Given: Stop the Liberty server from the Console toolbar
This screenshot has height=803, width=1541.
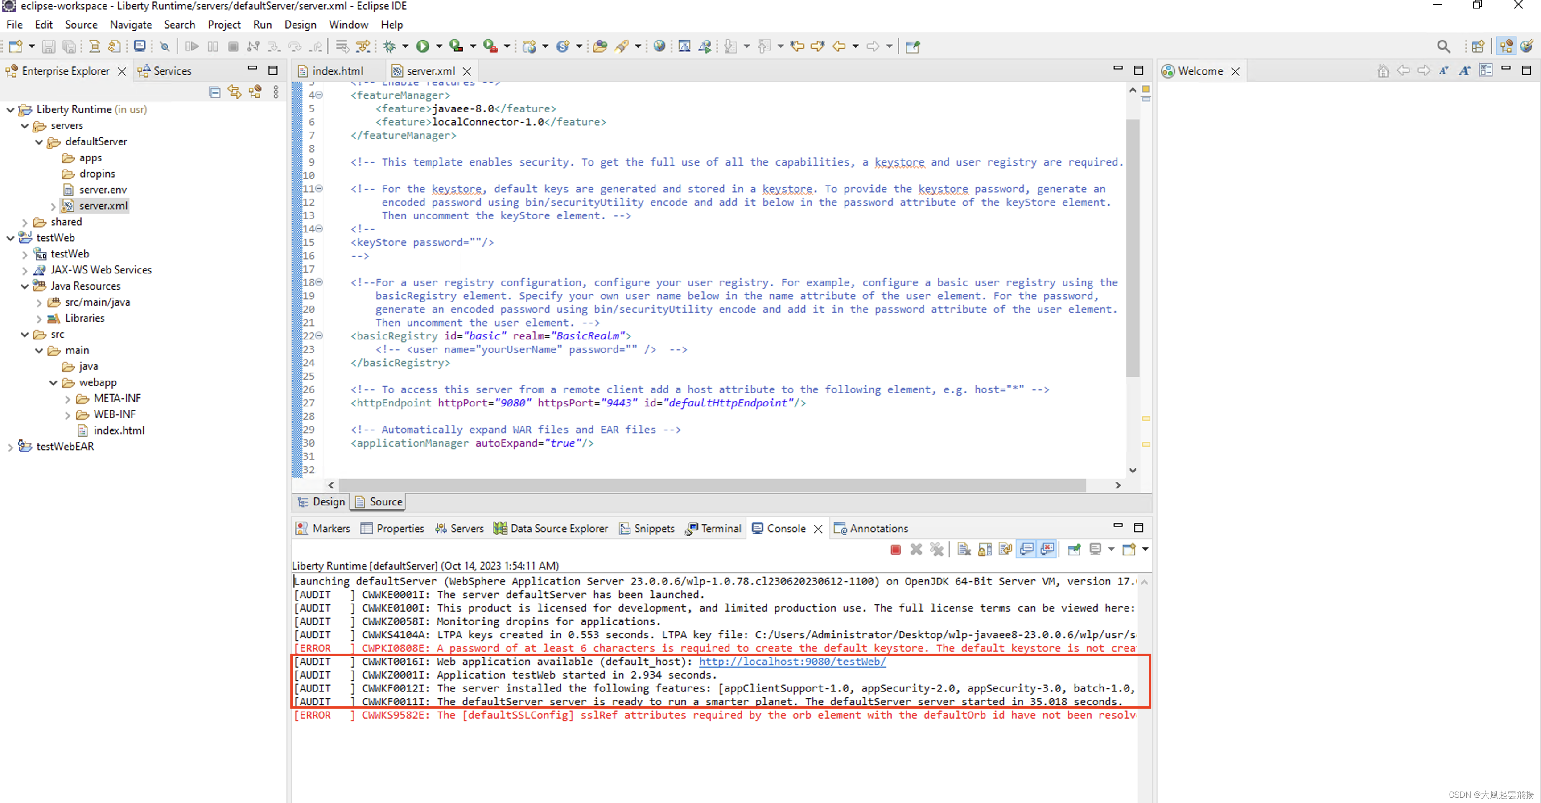Looking at the screenshot, I should point(895,549).
